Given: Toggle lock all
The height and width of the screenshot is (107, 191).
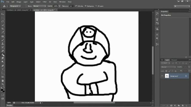Looking at the screenshot, I should pyautogui.click(x=175, y=71).
